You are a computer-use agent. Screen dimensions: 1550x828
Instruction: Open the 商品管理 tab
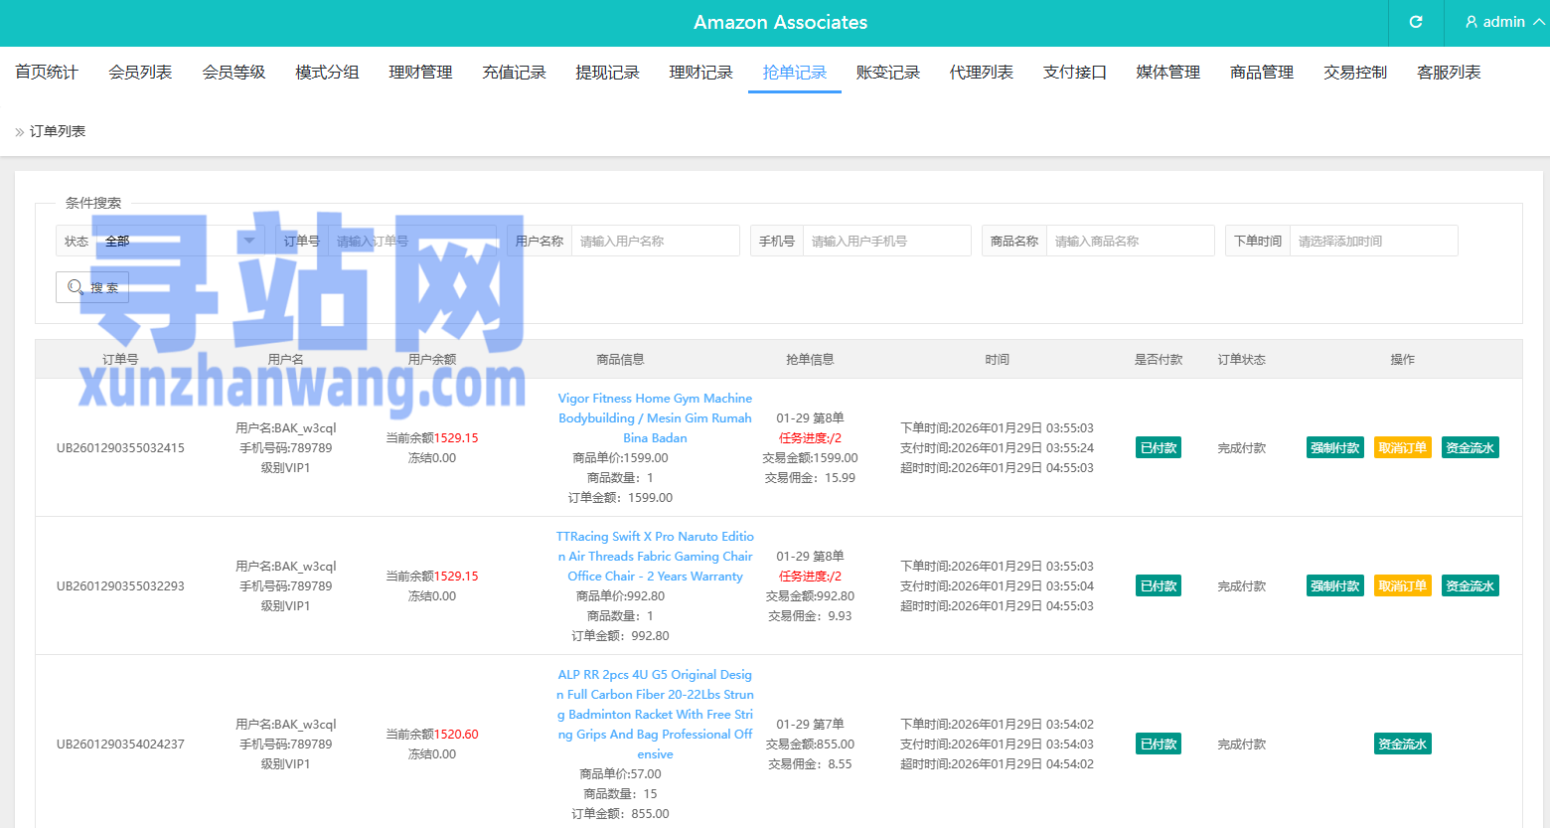click(x=1261, y=73)
